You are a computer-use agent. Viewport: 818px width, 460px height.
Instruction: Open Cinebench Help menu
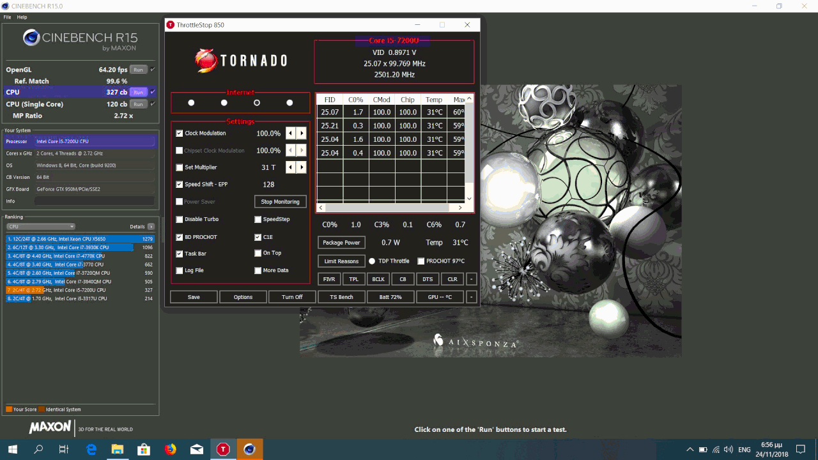coord(22,17)
